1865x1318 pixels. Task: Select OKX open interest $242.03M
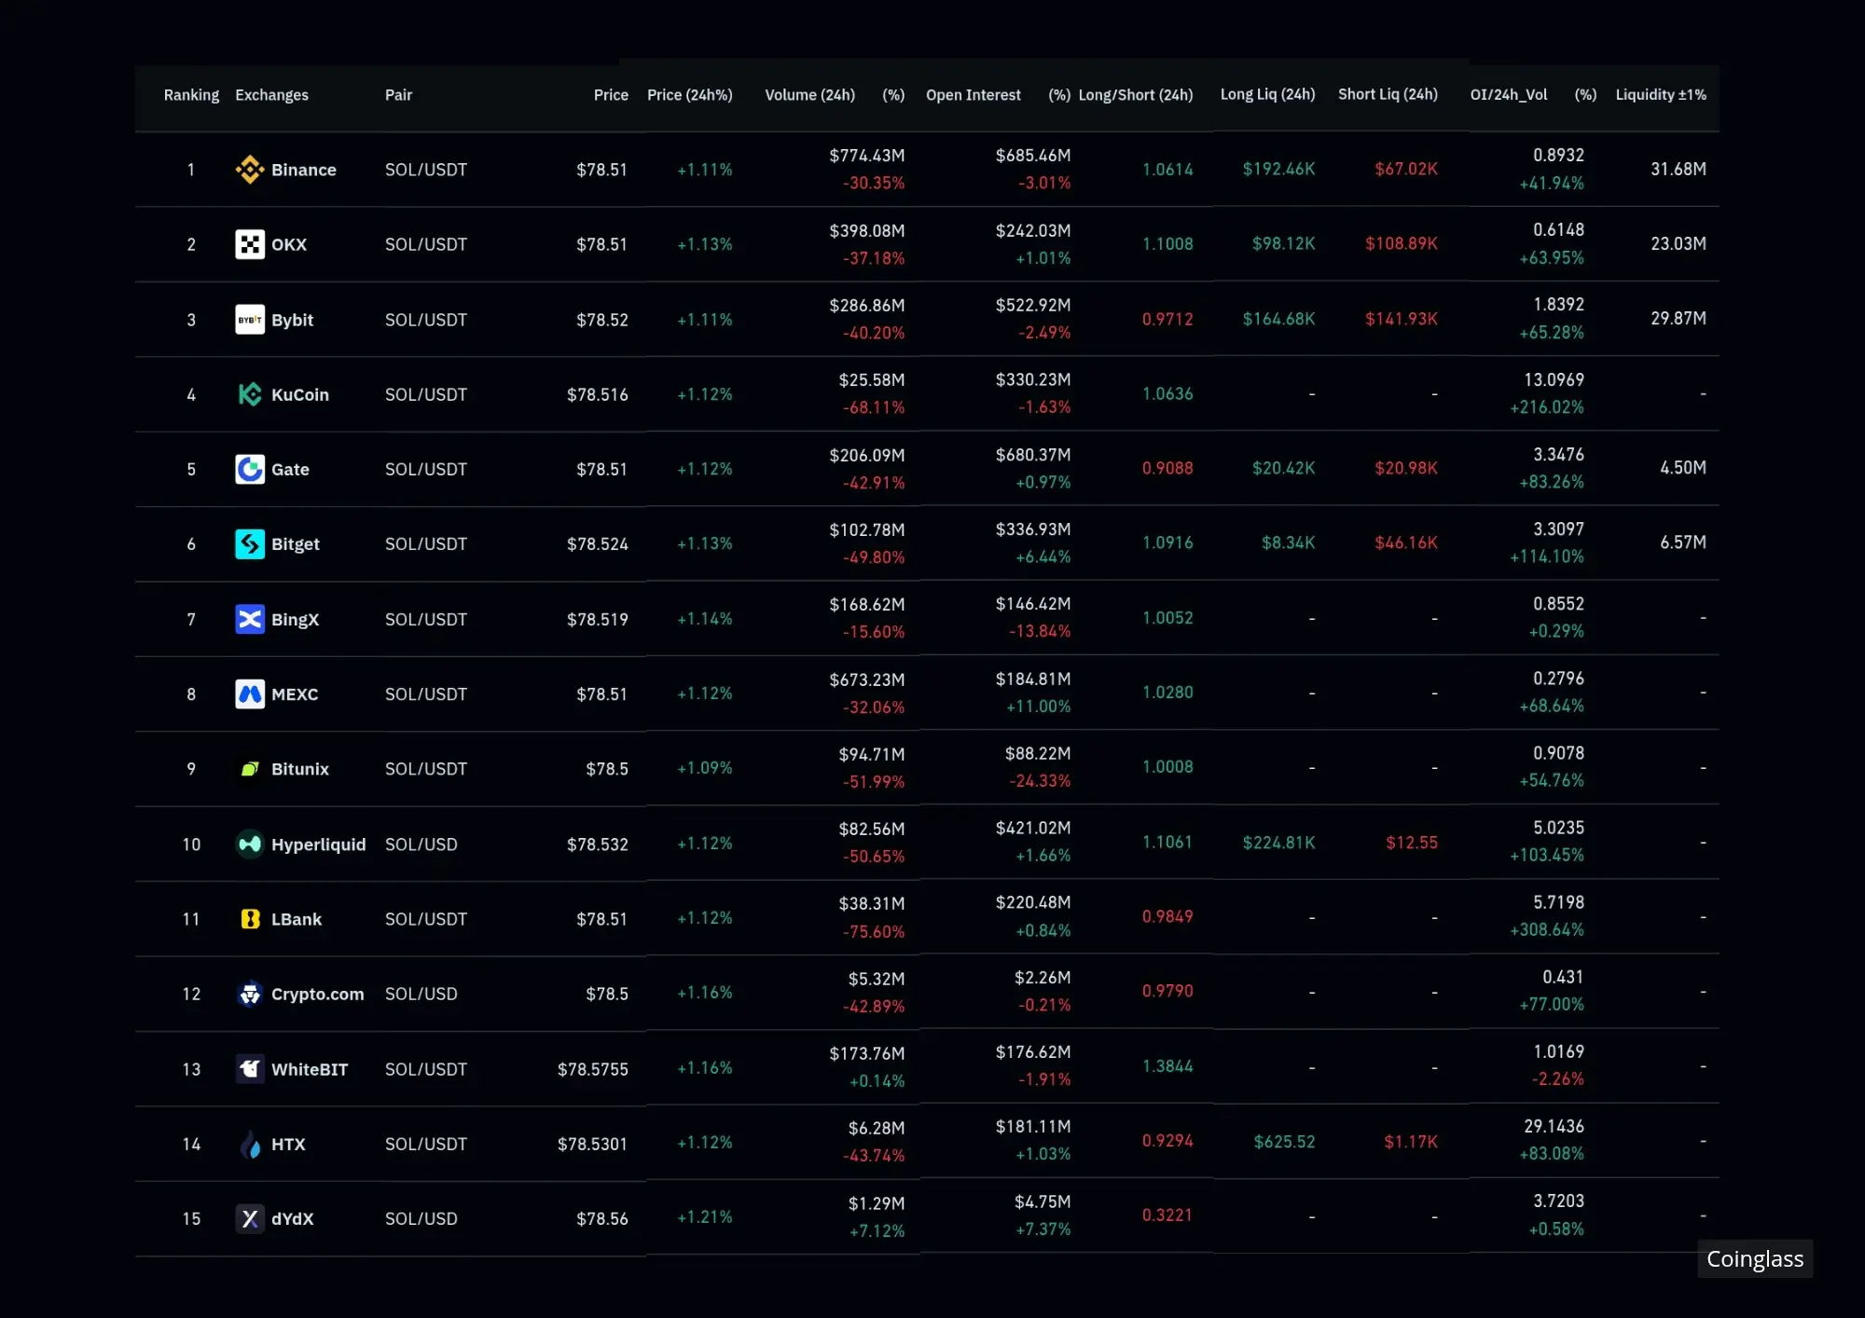tap(1033, 230)
